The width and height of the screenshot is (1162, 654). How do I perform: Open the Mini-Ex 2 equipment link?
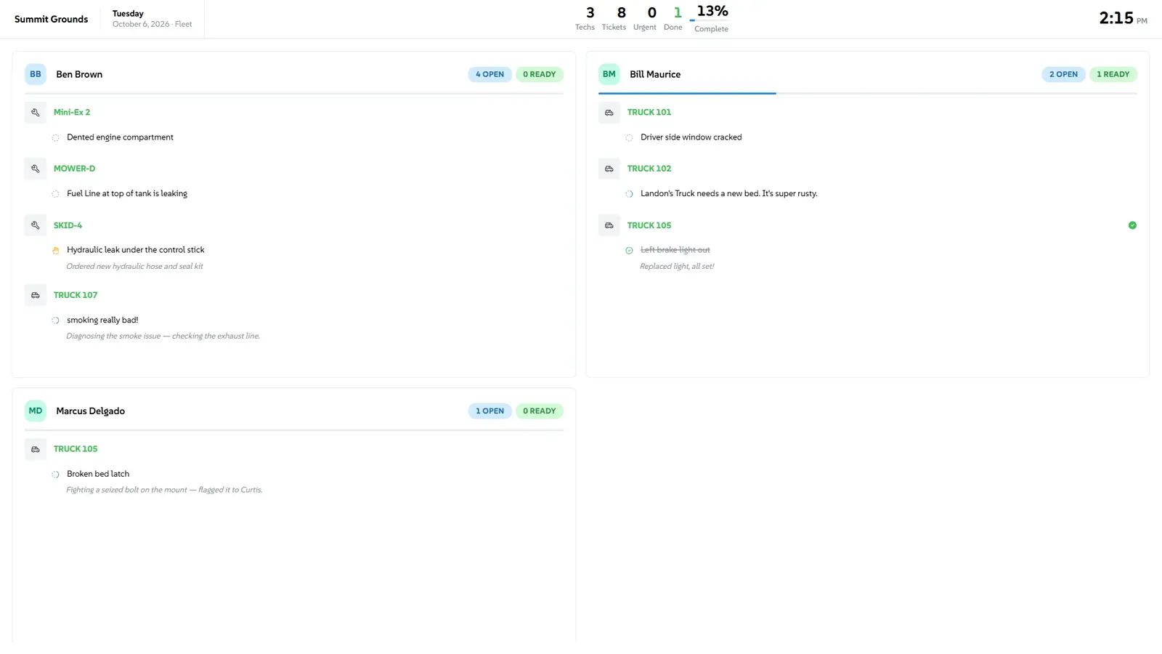point(72,113)
